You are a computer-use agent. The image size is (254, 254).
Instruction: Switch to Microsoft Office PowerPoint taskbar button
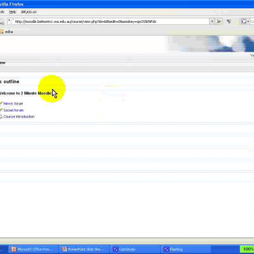(x=33, y=249)
